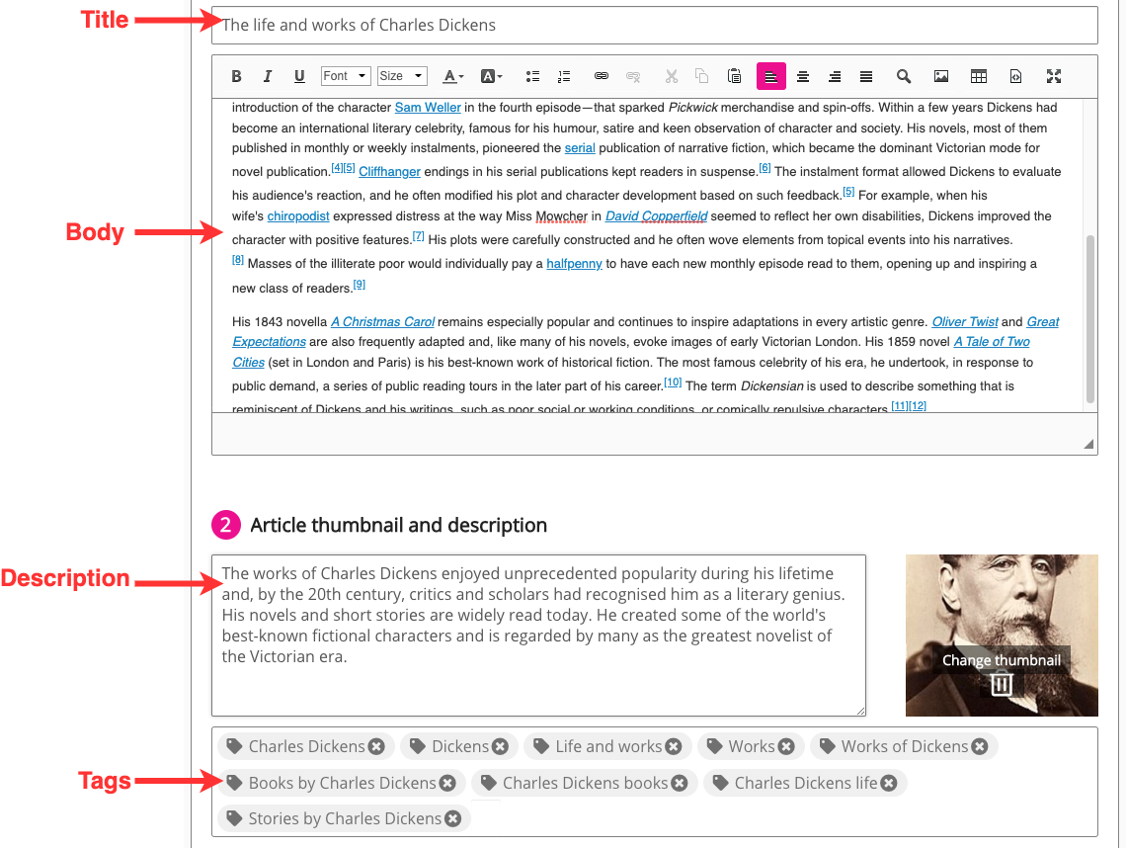
Task: Toggle bold formatting in the editor toolbar
Action: click(236, 76)
